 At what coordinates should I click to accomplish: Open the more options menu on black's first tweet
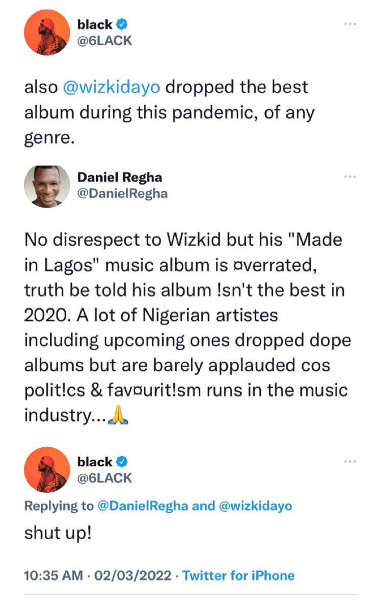(x=350, y=23)
